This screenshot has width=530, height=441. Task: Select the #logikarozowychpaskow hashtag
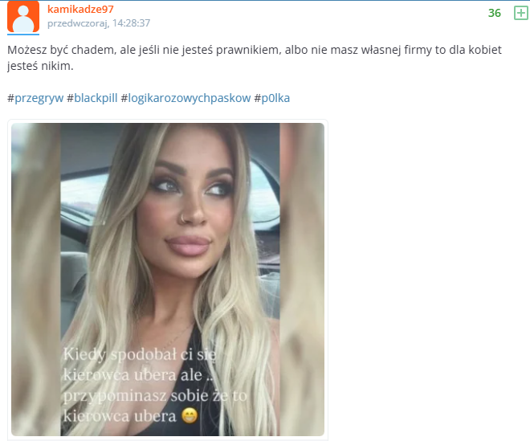[185, 98]
